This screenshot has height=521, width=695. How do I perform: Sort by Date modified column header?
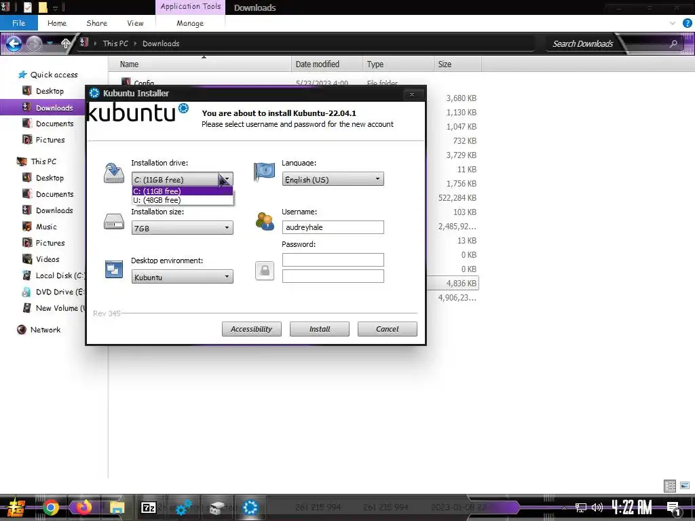click(x=327, y=64)
